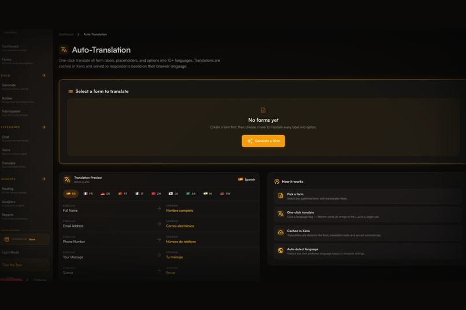Viewport: 466px width, 310px height.
Task: Click the Número de teléfono translation text
Action: coord(181,241)
